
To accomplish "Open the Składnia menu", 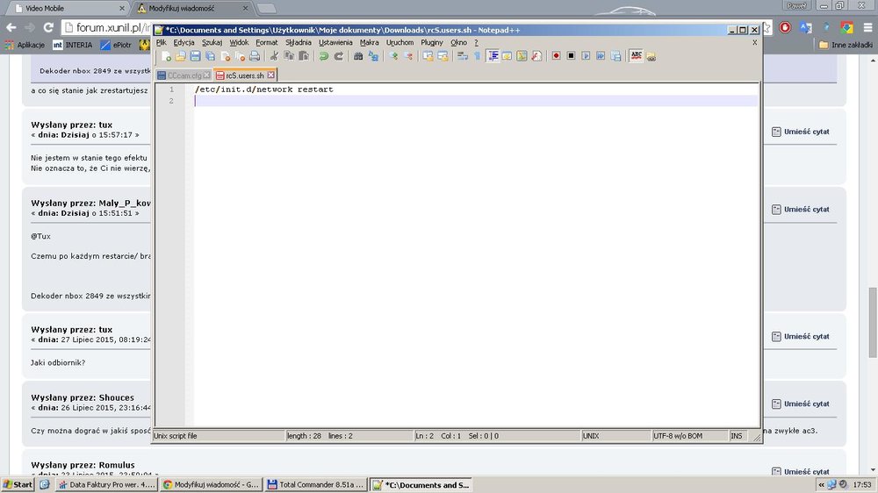I will click(x=298, y=42).
